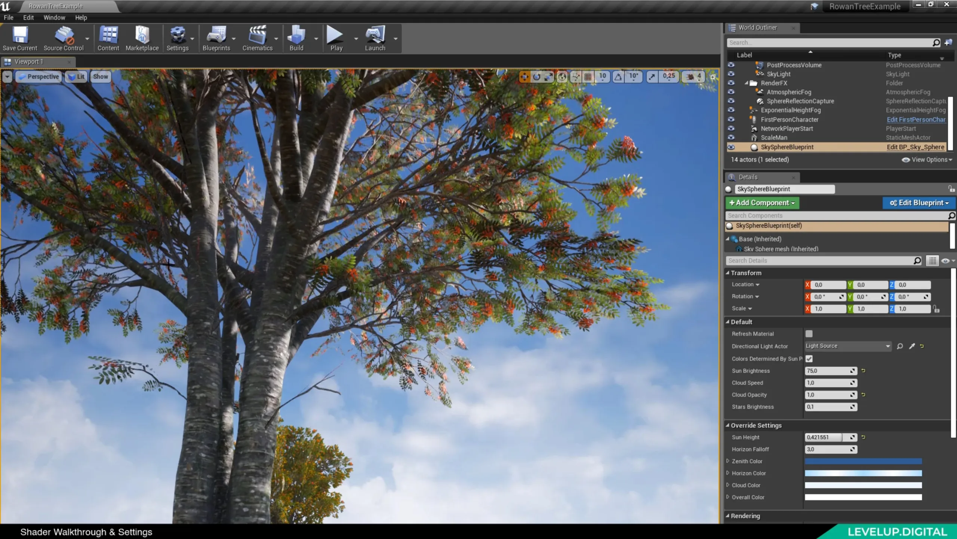The width and height of the screenshot is (957, 539).
Task: Toggle visibility of AtmosphericFog actor
Action: (x=731, y=92)
